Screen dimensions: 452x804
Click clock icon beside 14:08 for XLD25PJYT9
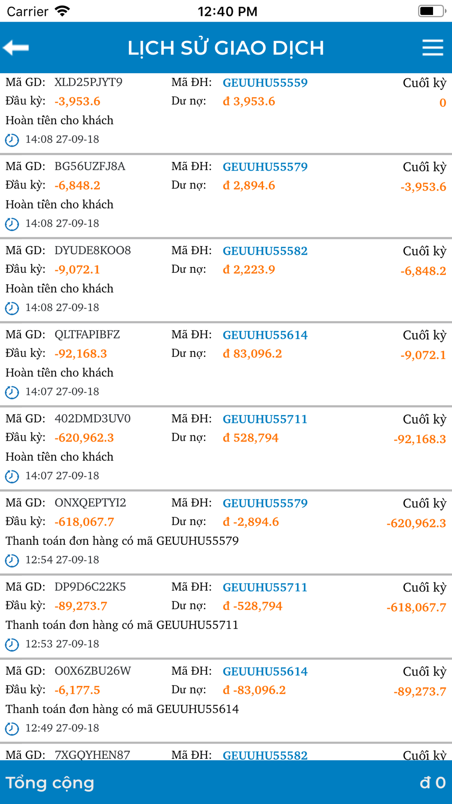coord(12,140)
